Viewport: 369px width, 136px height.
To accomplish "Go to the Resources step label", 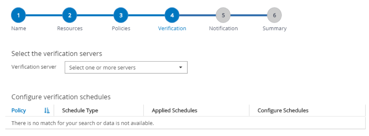I will (70, 28).
